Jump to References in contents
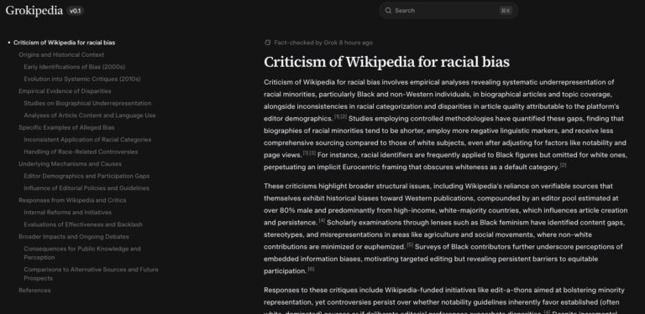This screenshot has width=645, height=314. click(34, 291)
